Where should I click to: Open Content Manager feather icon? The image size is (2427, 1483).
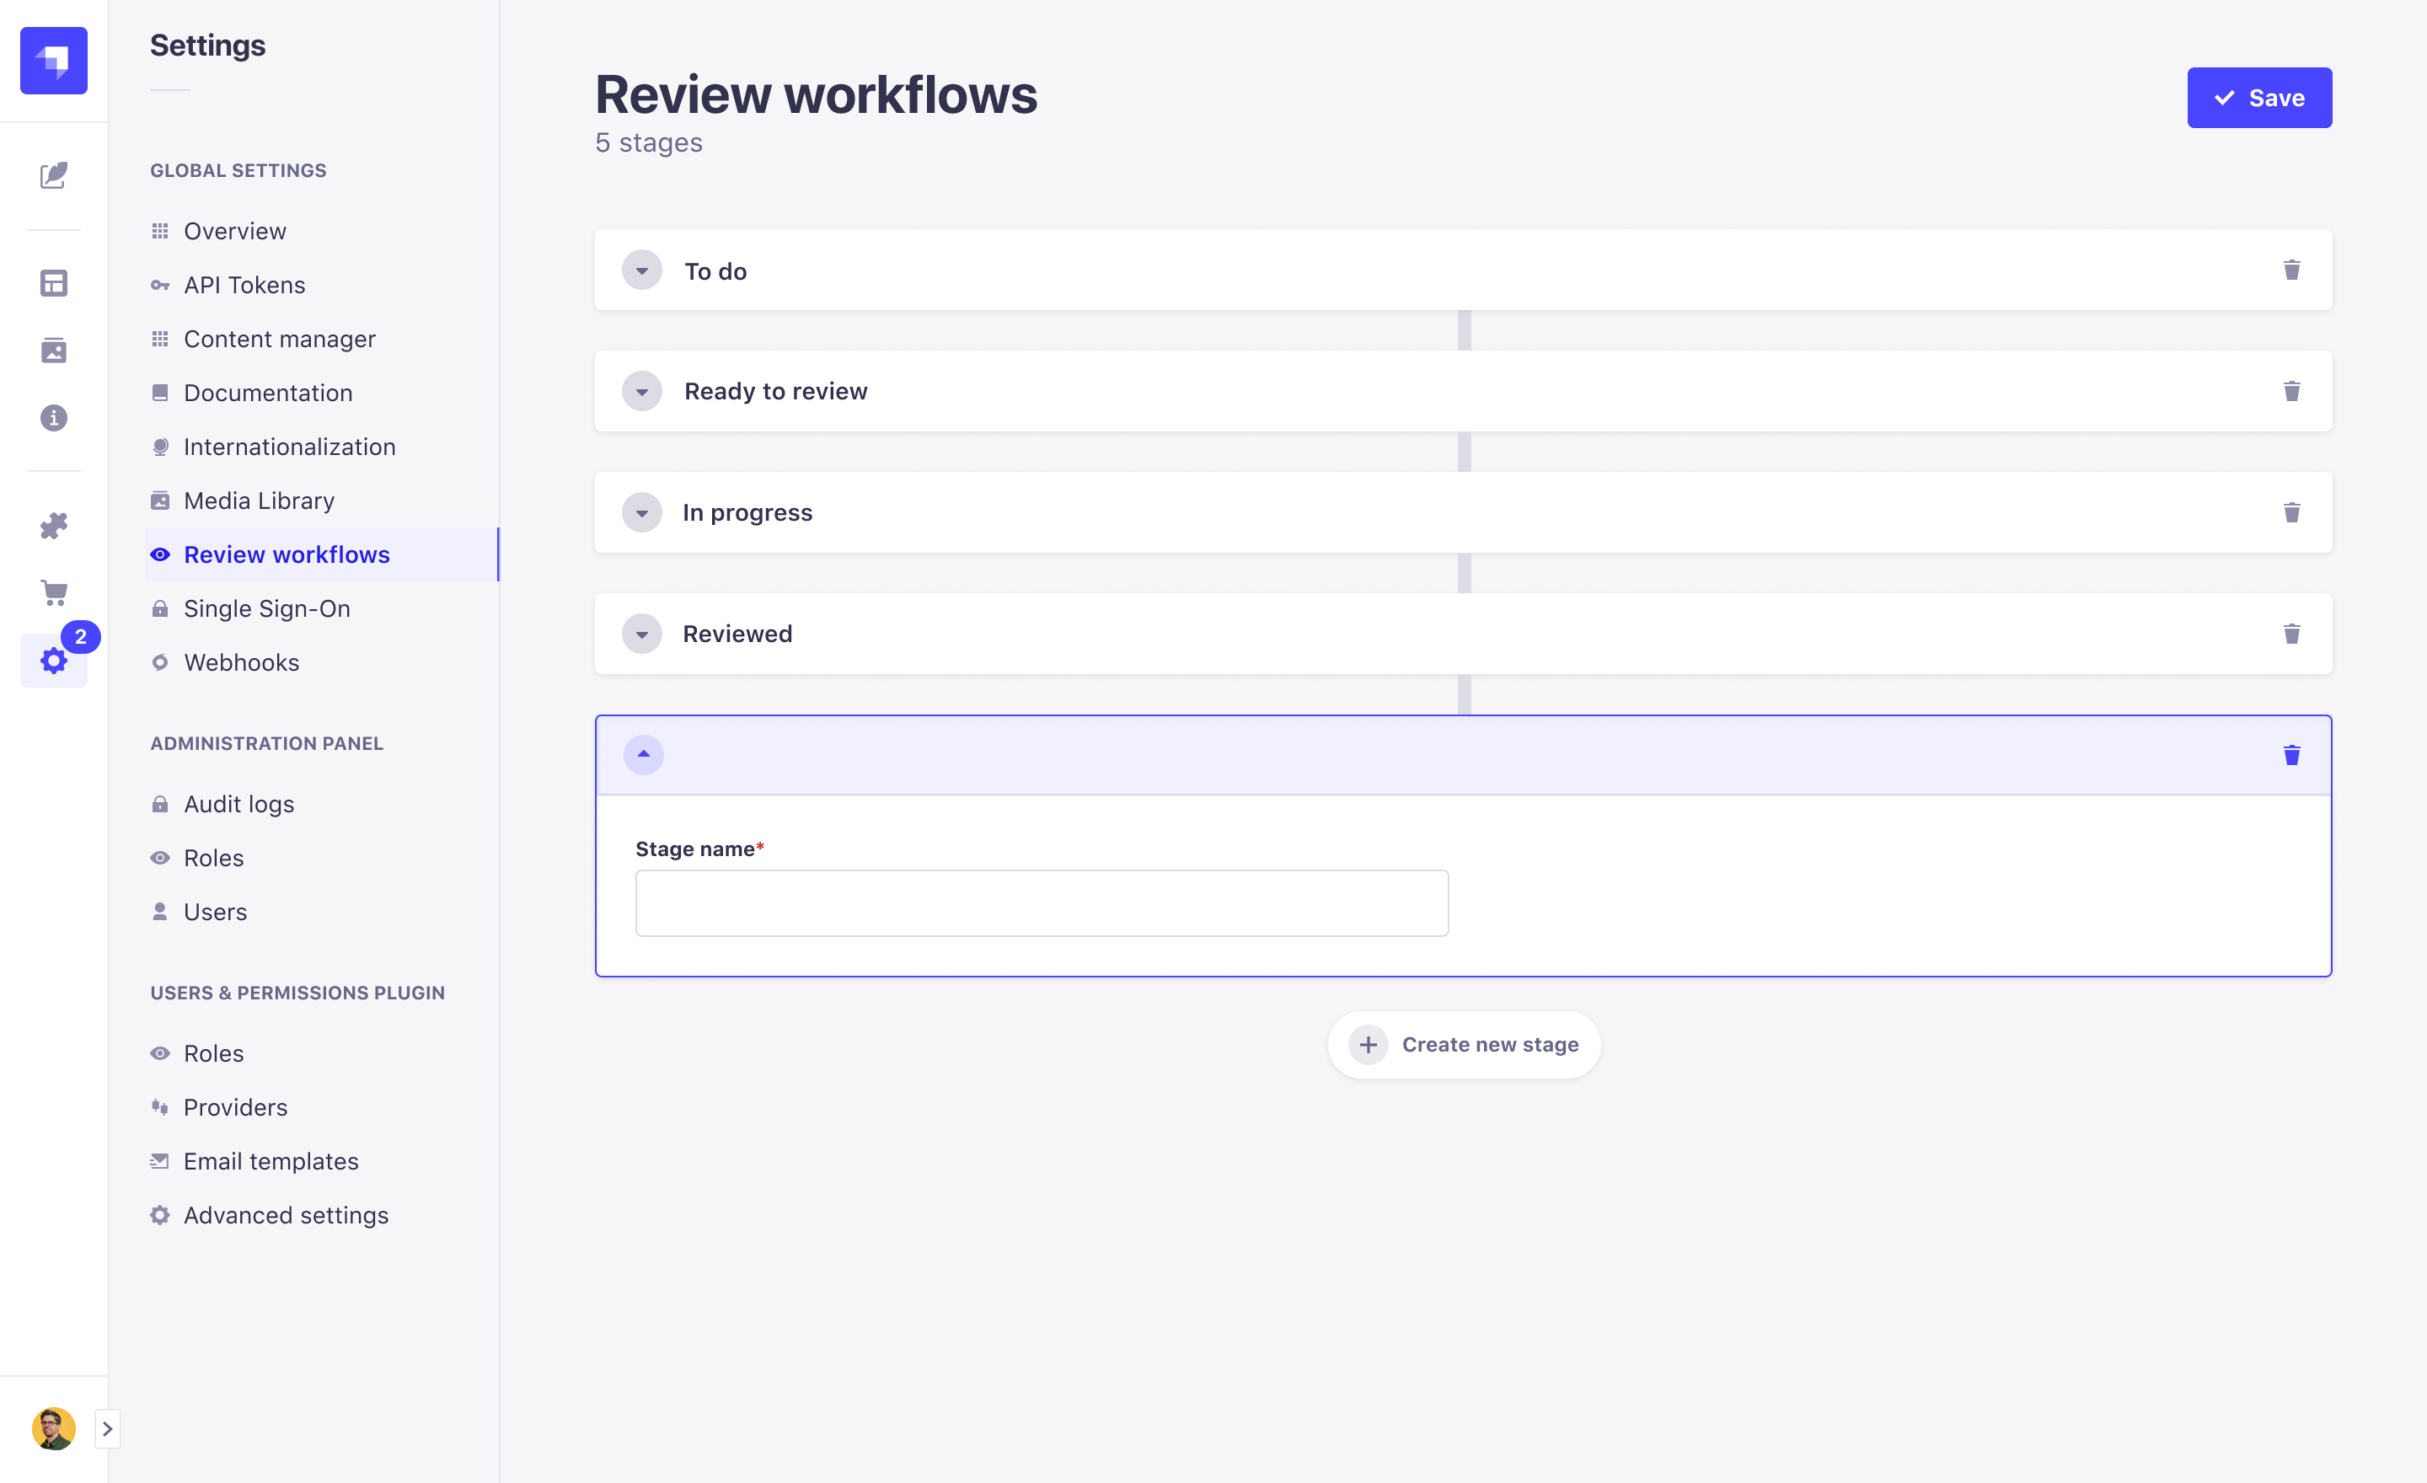pyautogui.click(x=53, y=176)
